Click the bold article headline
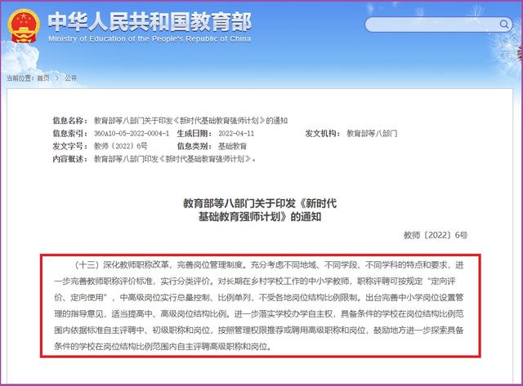The image size is (523, 386). click(x=261, y=209)
